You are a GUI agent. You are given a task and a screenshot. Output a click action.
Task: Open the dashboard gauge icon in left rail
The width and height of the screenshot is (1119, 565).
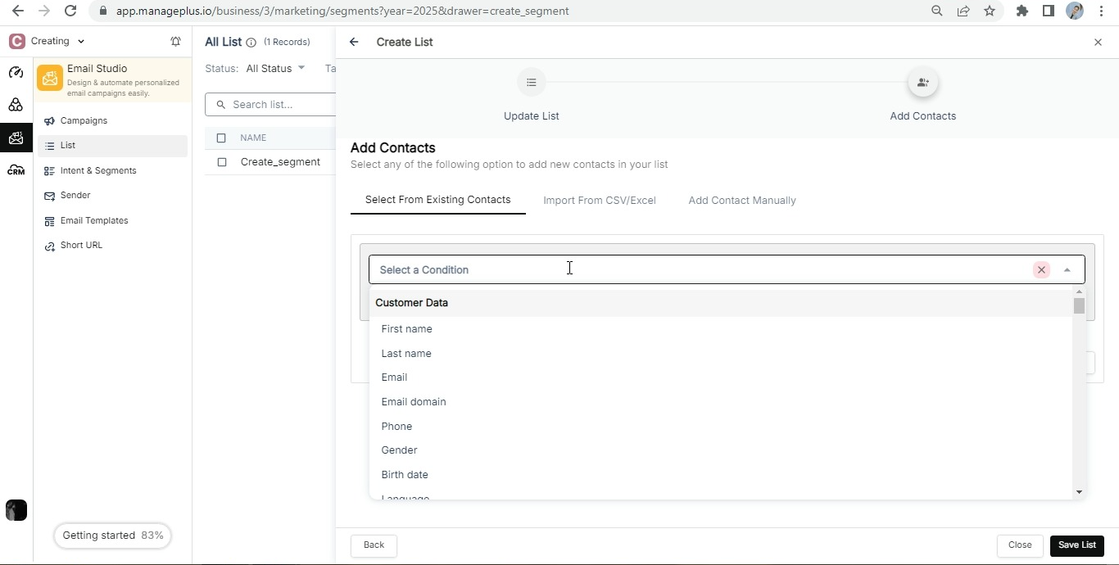coord(16,73)
